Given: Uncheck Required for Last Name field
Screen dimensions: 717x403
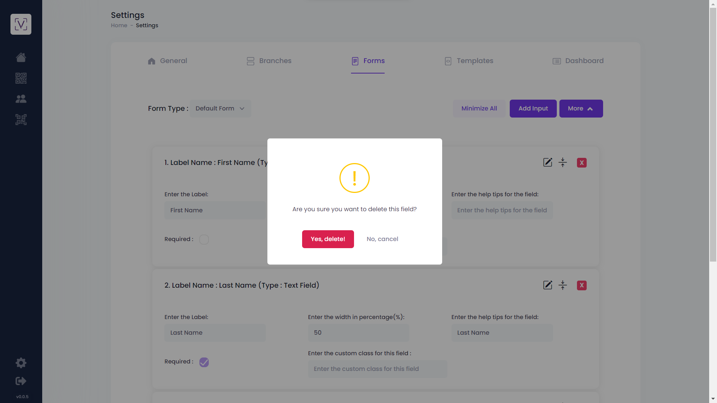Looking at the screenshot, I should (x=204, y=362).
